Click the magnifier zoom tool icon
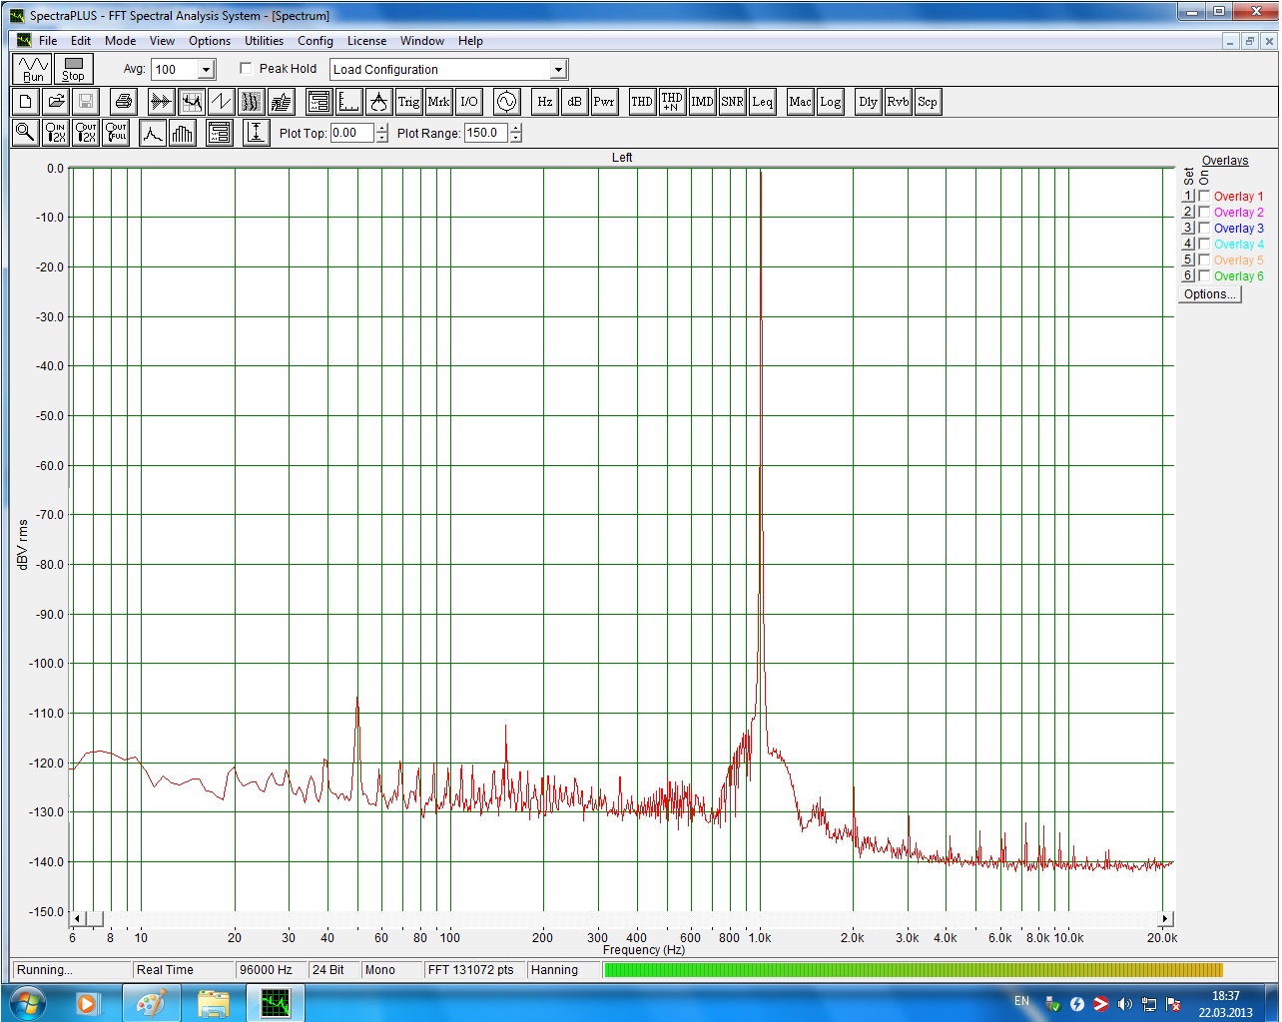1282x1022 pixels. [x=25, y=132]
